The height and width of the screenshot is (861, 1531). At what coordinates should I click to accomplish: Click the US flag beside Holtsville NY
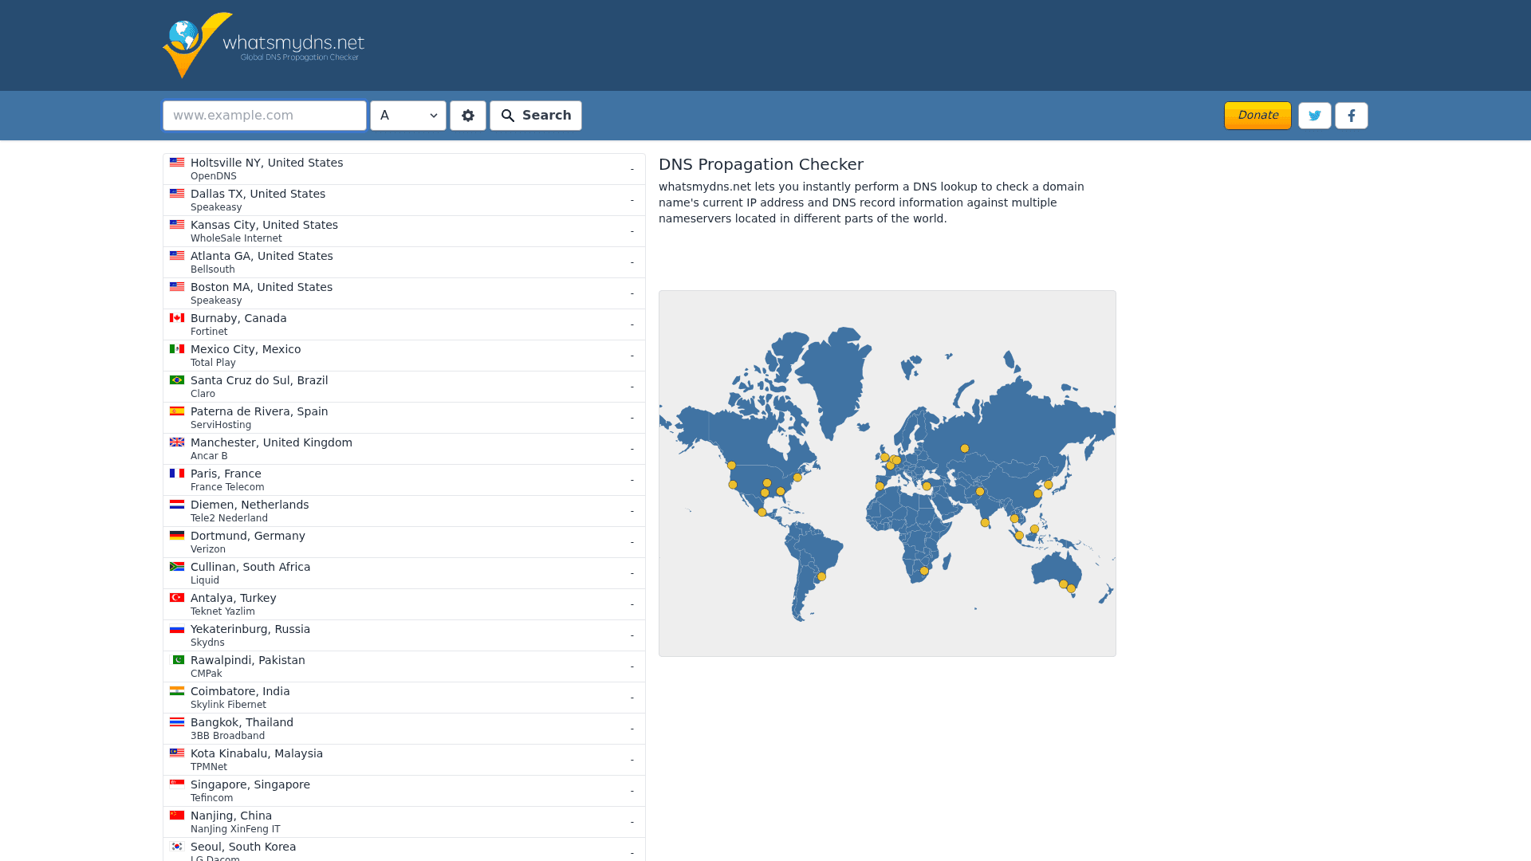point(176,162)
